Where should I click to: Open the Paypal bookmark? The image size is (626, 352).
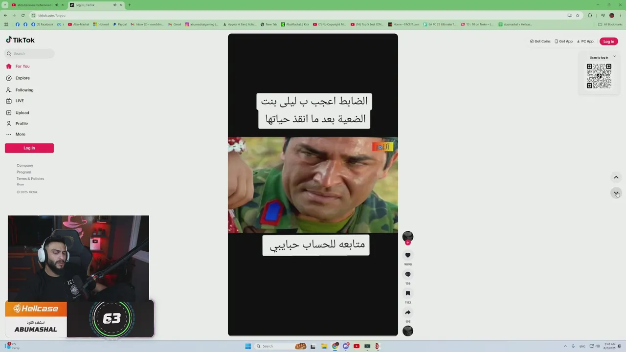click(x=120, y=24)
